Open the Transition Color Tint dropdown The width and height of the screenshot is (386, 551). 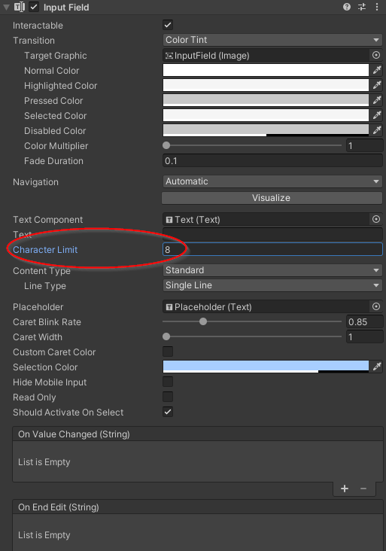pyautogui.click(x=272, y=40)
